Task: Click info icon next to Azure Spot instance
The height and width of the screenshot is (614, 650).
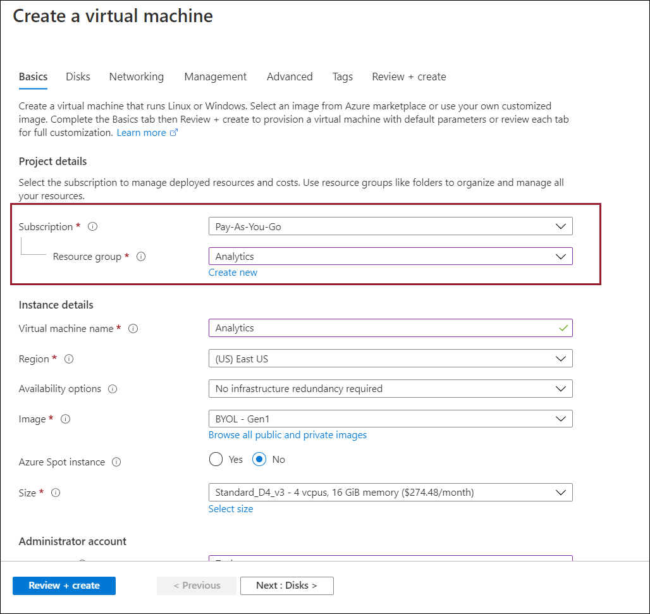Action: pyautogui.click(x=116, y=462)
